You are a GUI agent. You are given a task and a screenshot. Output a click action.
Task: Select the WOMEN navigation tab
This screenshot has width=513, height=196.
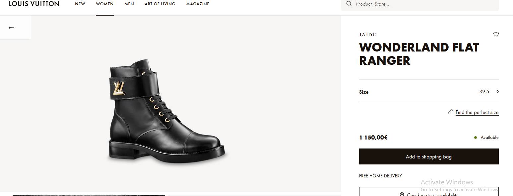[104, 4]
